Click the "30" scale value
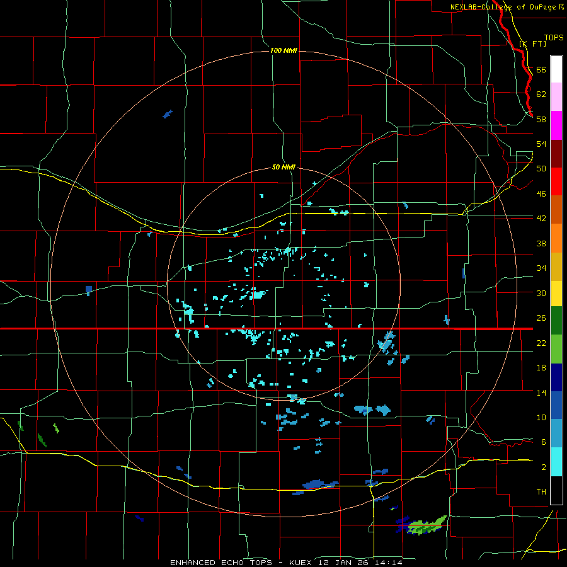567x567 pixels. point(541,293)
